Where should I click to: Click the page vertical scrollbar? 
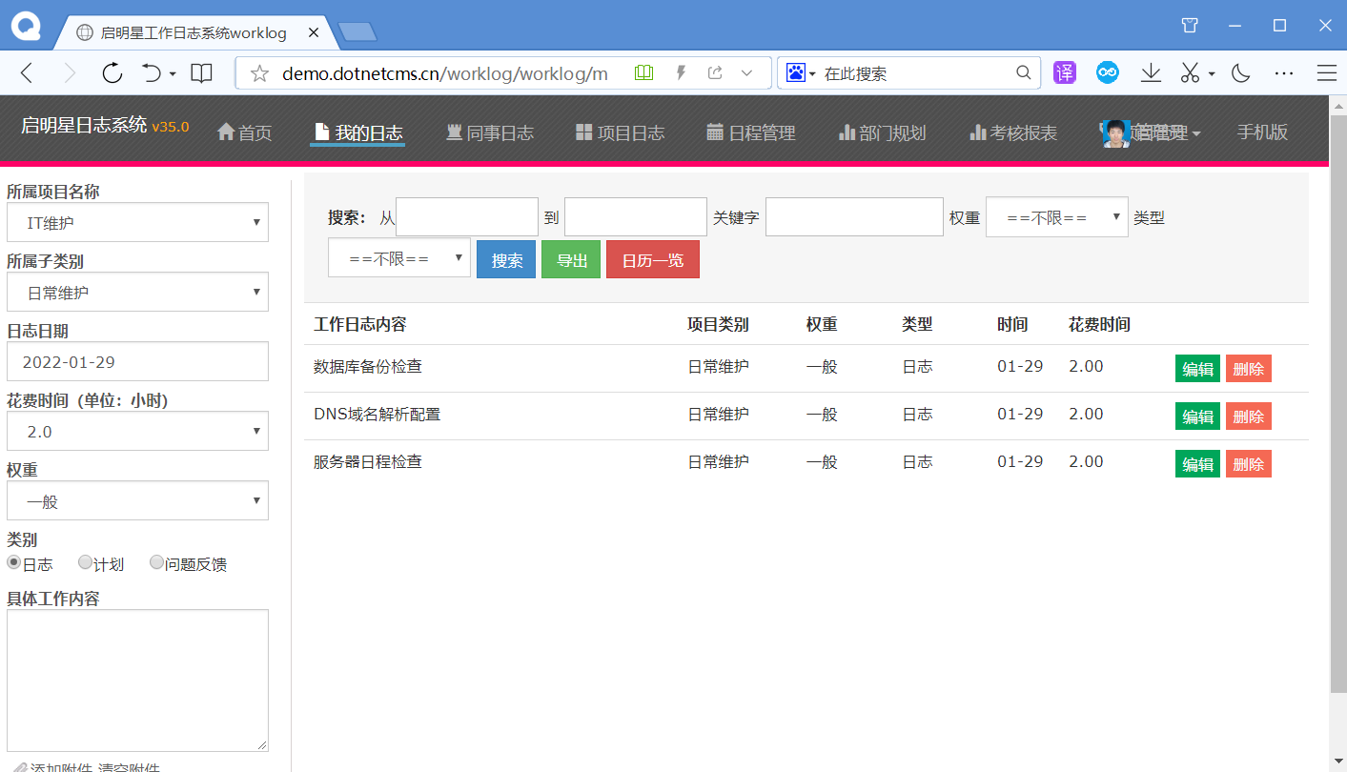coord(1337,405)
